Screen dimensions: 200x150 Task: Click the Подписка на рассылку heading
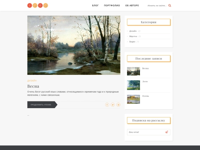(149, 120)
